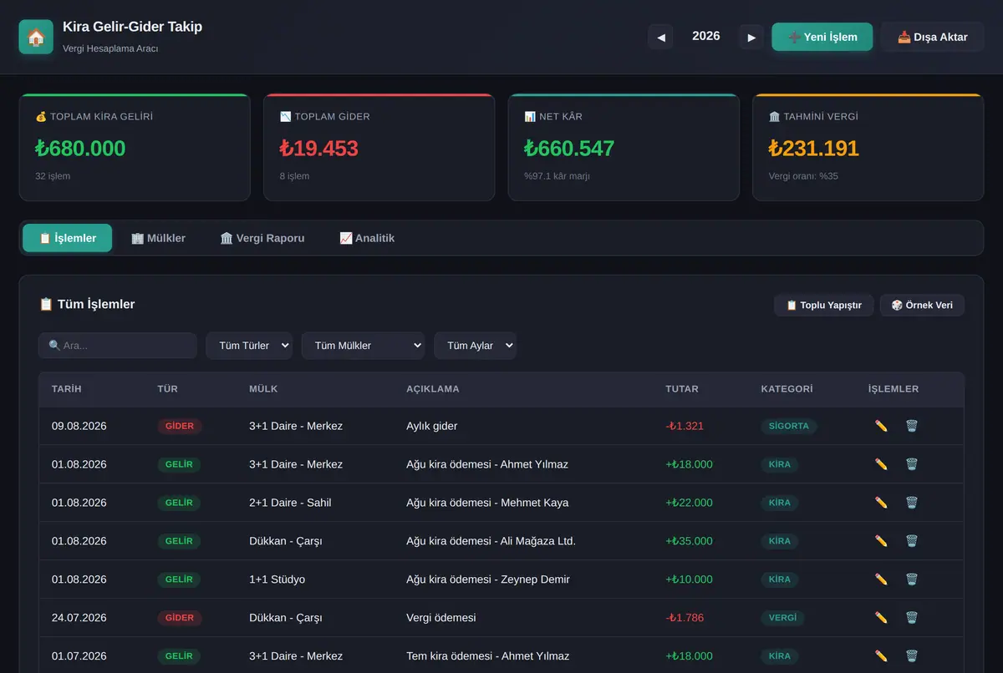Click the TUTAR column header
1003x673 pixels.
pyautogui.click(x=682, y=389)
